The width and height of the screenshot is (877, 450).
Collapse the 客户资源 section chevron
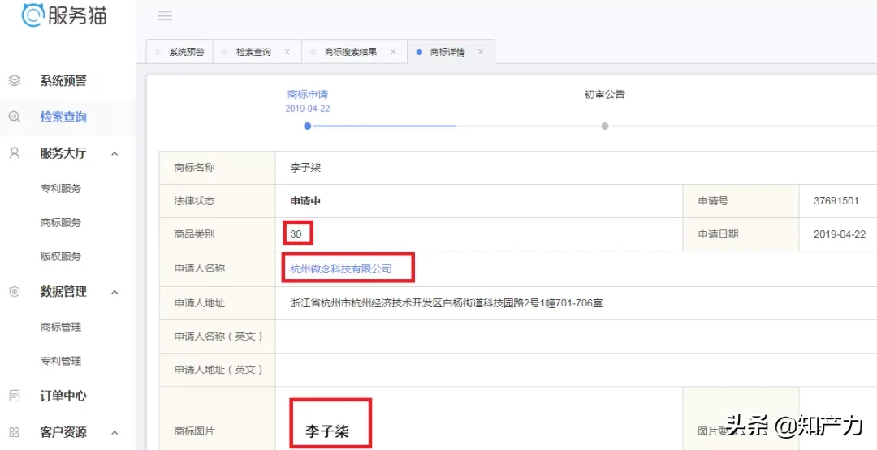tap(114, 433)
